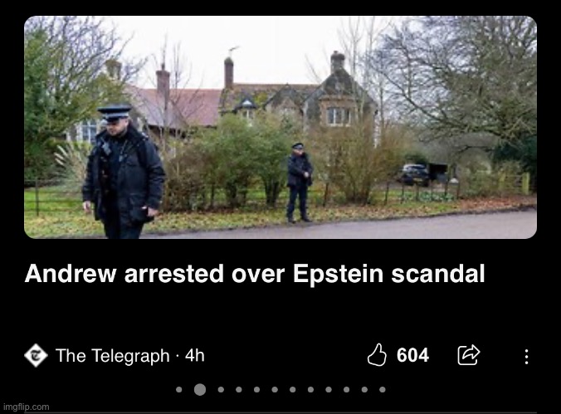Go to fifth carousel page dot
The width and height of the screenshot is (561, 414).
(x=257, y=390)
